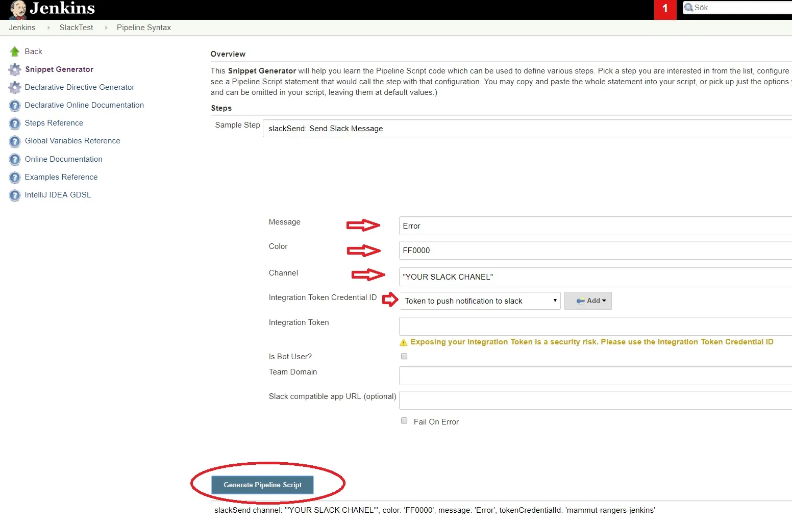Enable the Fail On Error checkbox
Viewport: 792px width, 525px height.
(404, 421)
